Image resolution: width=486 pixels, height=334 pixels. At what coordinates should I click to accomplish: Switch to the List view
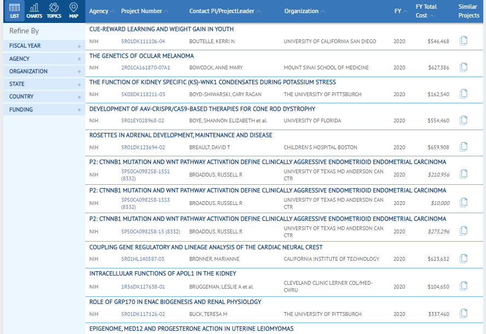pos(15,11)
